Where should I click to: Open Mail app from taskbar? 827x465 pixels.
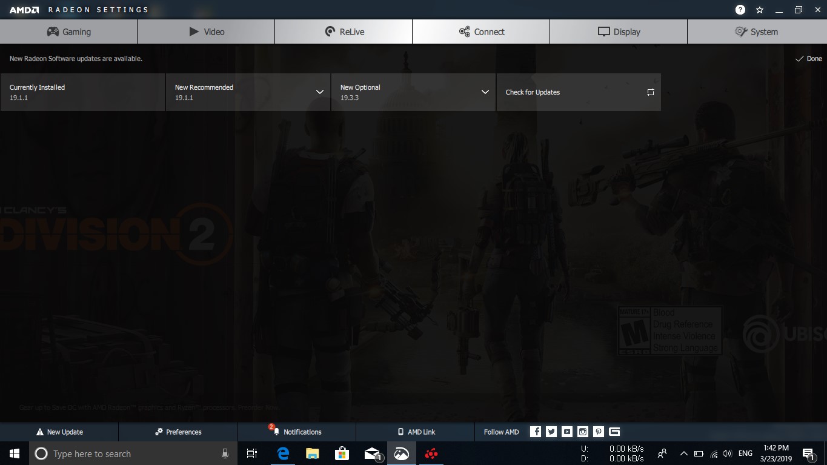(372, 453)
